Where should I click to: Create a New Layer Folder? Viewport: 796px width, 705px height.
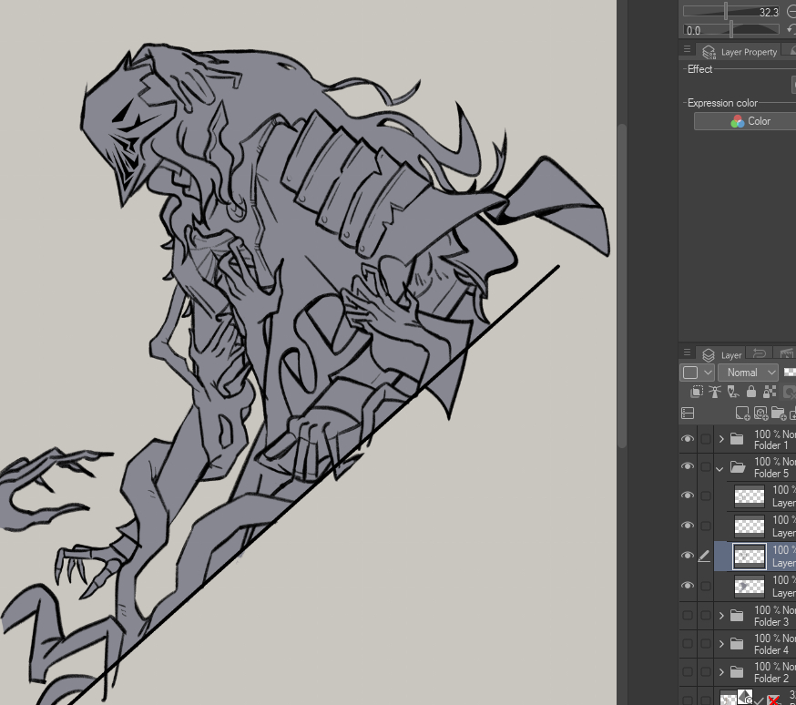[x=779, y=413]
